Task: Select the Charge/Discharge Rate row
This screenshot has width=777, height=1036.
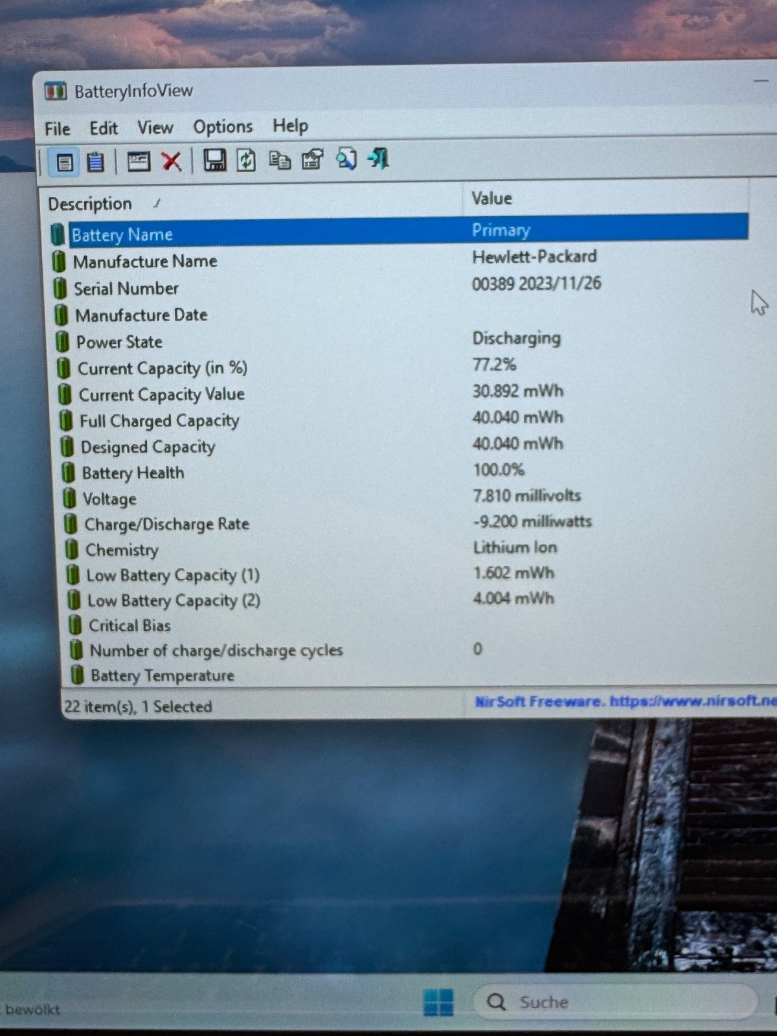Action: point(405,523)
